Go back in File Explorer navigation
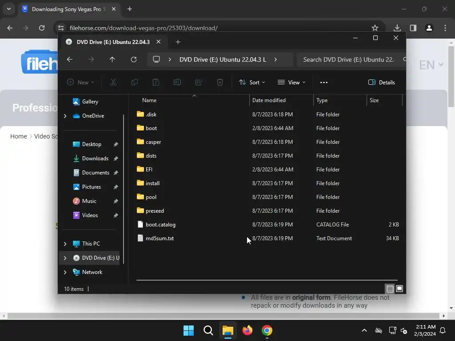455x341 pixels. click(x=70, y=59)
